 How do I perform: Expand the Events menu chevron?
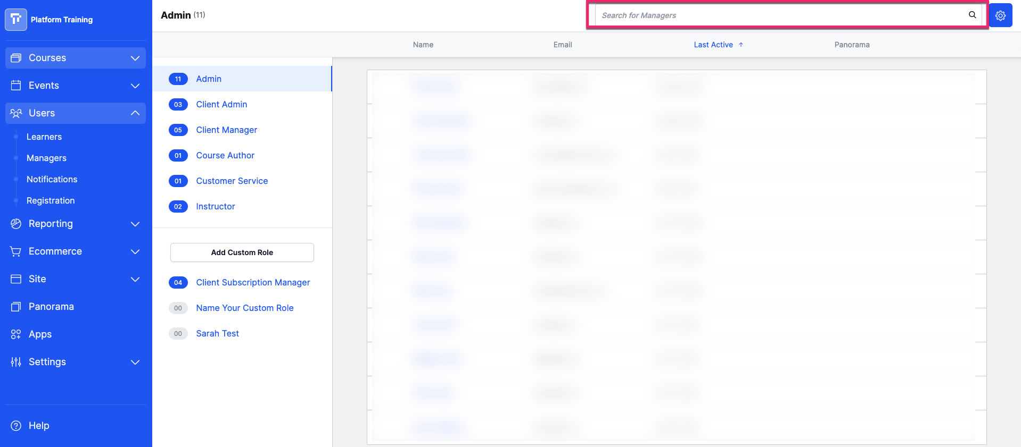point(135,86)
